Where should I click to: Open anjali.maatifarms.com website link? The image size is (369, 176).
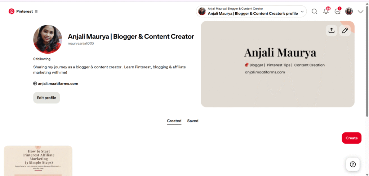point(58,84)
